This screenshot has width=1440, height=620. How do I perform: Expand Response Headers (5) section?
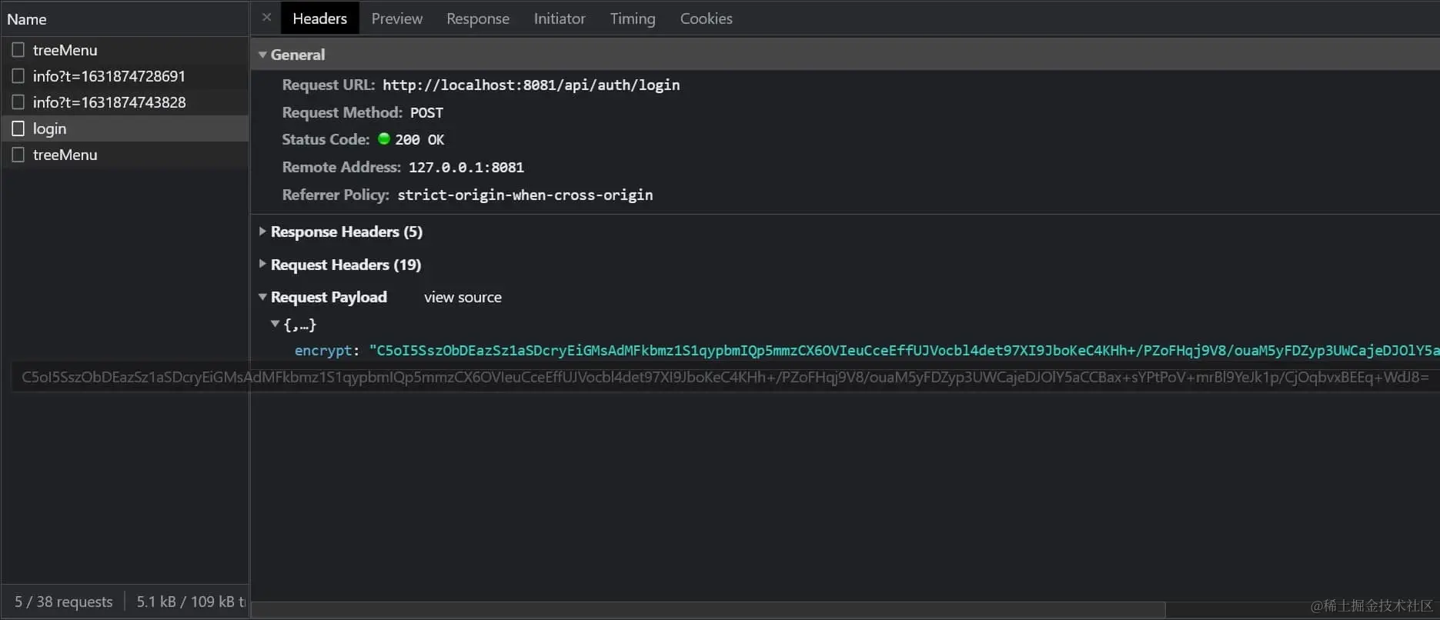point(262,232)
